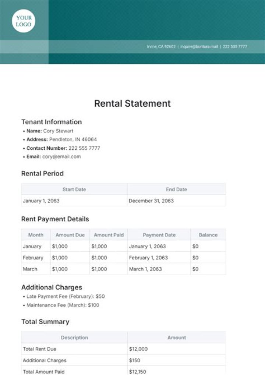This screenshot has height=375, width=265.
Task: Select the Payment Date column header
Action: [159, 235]
